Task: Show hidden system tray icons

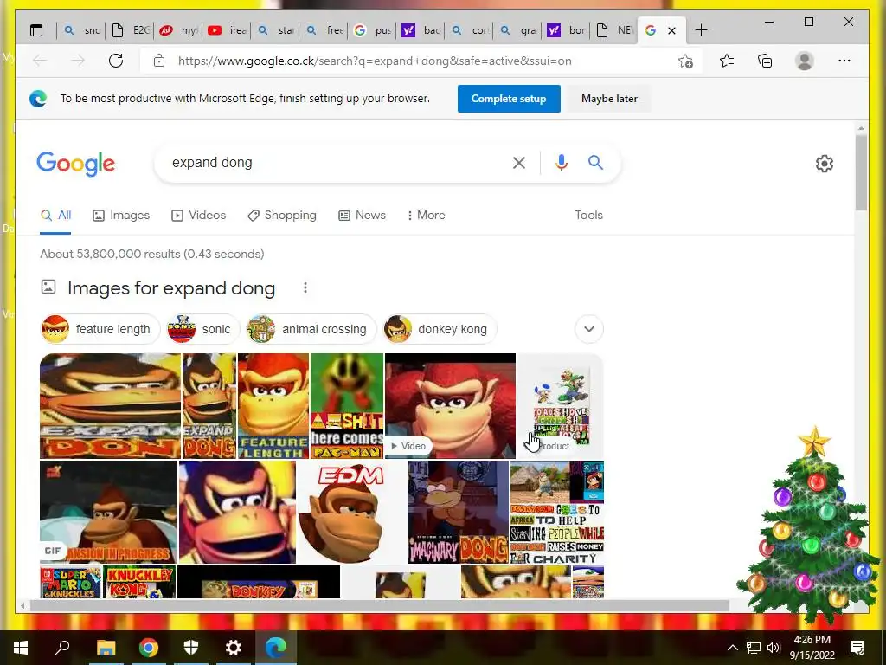Action: coord(732,648)
